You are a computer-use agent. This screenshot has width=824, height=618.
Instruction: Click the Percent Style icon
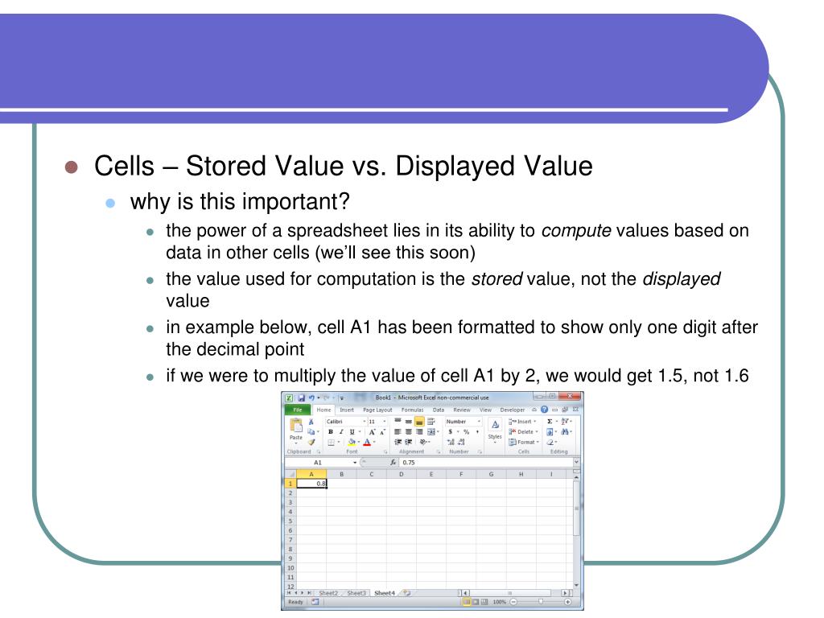point(466,431)
